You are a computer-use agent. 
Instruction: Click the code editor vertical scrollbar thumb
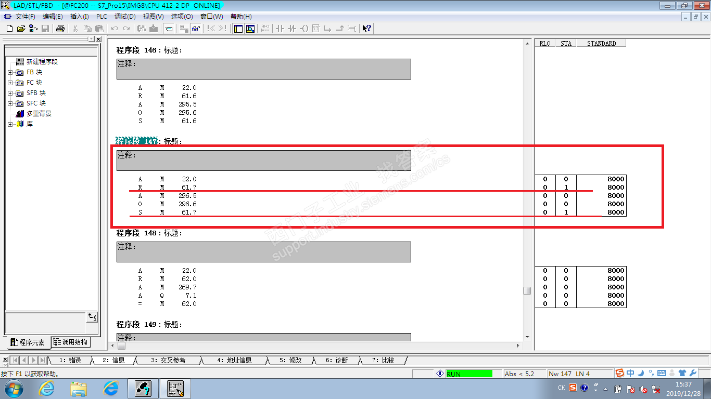click(527, 290)
